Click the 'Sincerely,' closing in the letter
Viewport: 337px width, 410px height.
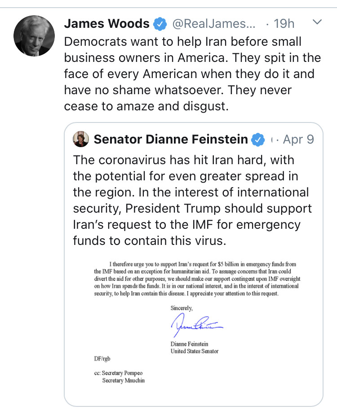[182, 308]
